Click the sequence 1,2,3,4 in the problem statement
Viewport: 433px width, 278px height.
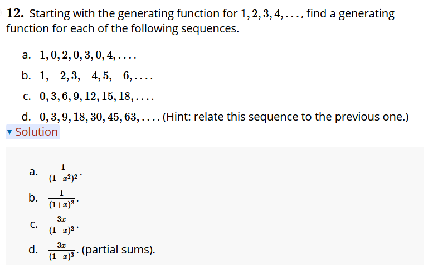pos(272,13)
